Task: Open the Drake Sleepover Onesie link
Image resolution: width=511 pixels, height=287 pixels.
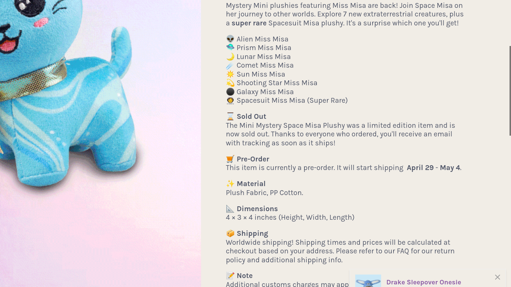Action: coord(423,282)
